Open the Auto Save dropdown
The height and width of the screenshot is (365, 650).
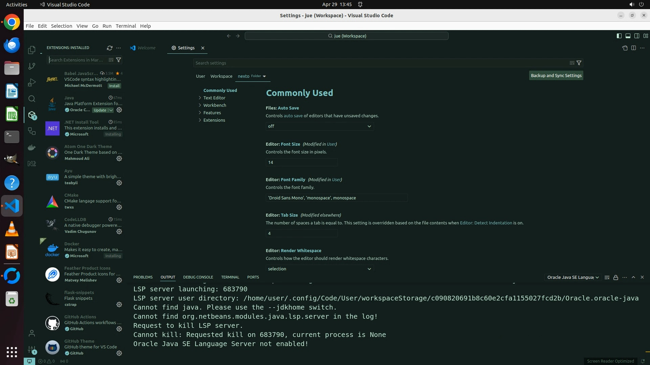click(x=320, y=126)
